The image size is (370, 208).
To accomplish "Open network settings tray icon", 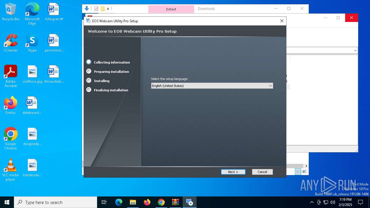I will [326, 202].
